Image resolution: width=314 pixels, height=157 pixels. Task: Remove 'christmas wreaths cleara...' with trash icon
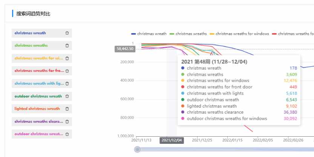tap(67, 121)
